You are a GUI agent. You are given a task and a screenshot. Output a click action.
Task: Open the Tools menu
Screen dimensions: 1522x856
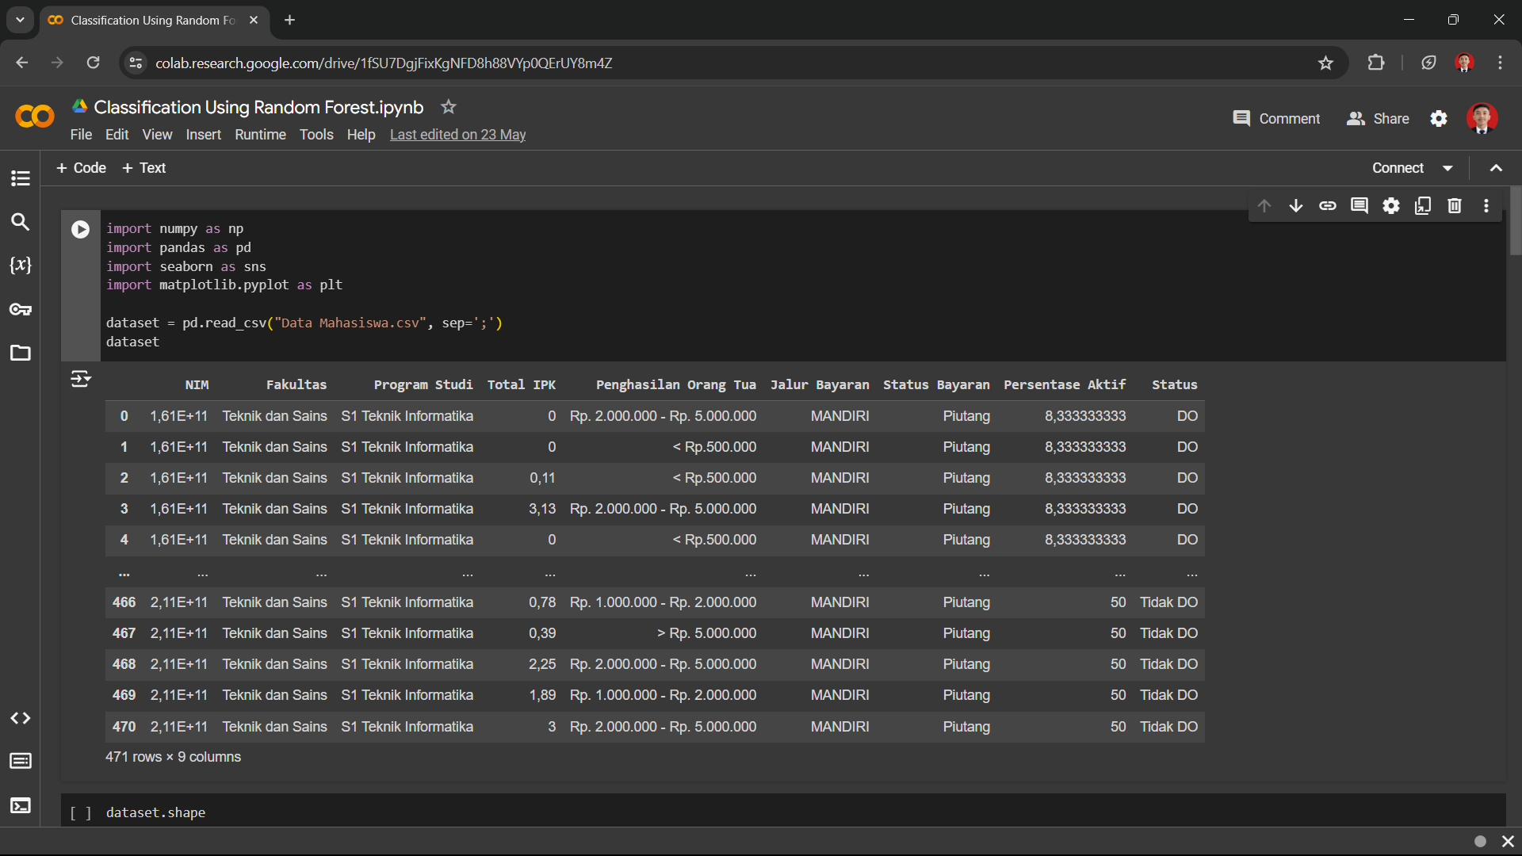coord(316,135)
